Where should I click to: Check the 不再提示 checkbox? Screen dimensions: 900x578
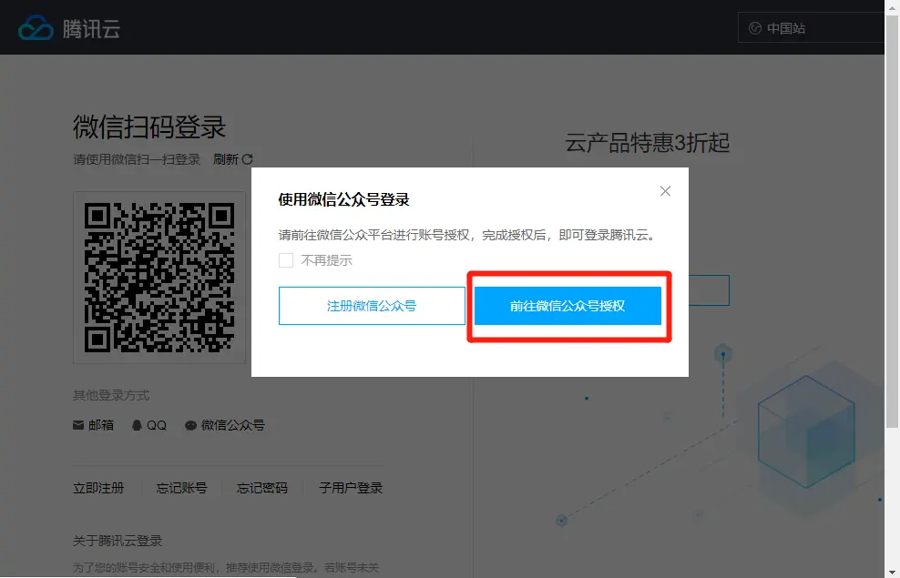point(286,260)
